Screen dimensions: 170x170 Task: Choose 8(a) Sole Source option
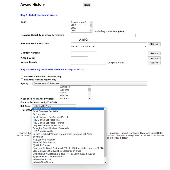[68, 145]
